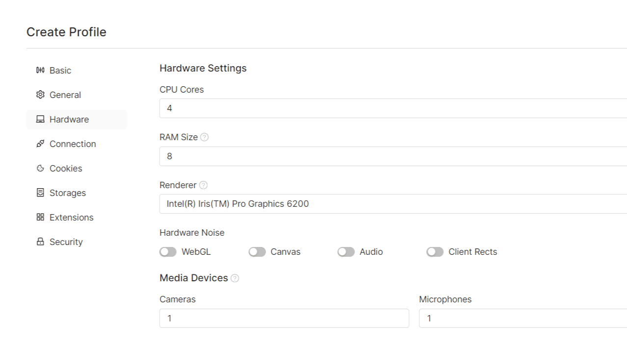This screenshot has height=343, width=627.
Task: Focus the Microphones input field
Action: (x=523, y=318)
